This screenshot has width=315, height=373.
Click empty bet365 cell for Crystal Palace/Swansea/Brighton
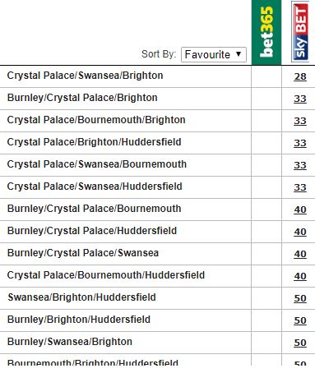[x=266, y=76]
